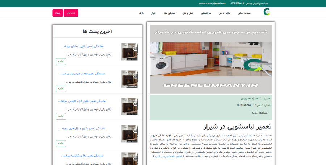The width and height of the screenshot is (326, 165).
Task: Click ادامه button for آزمایش post
Action: pyautogui.click(x=61, y=61)
